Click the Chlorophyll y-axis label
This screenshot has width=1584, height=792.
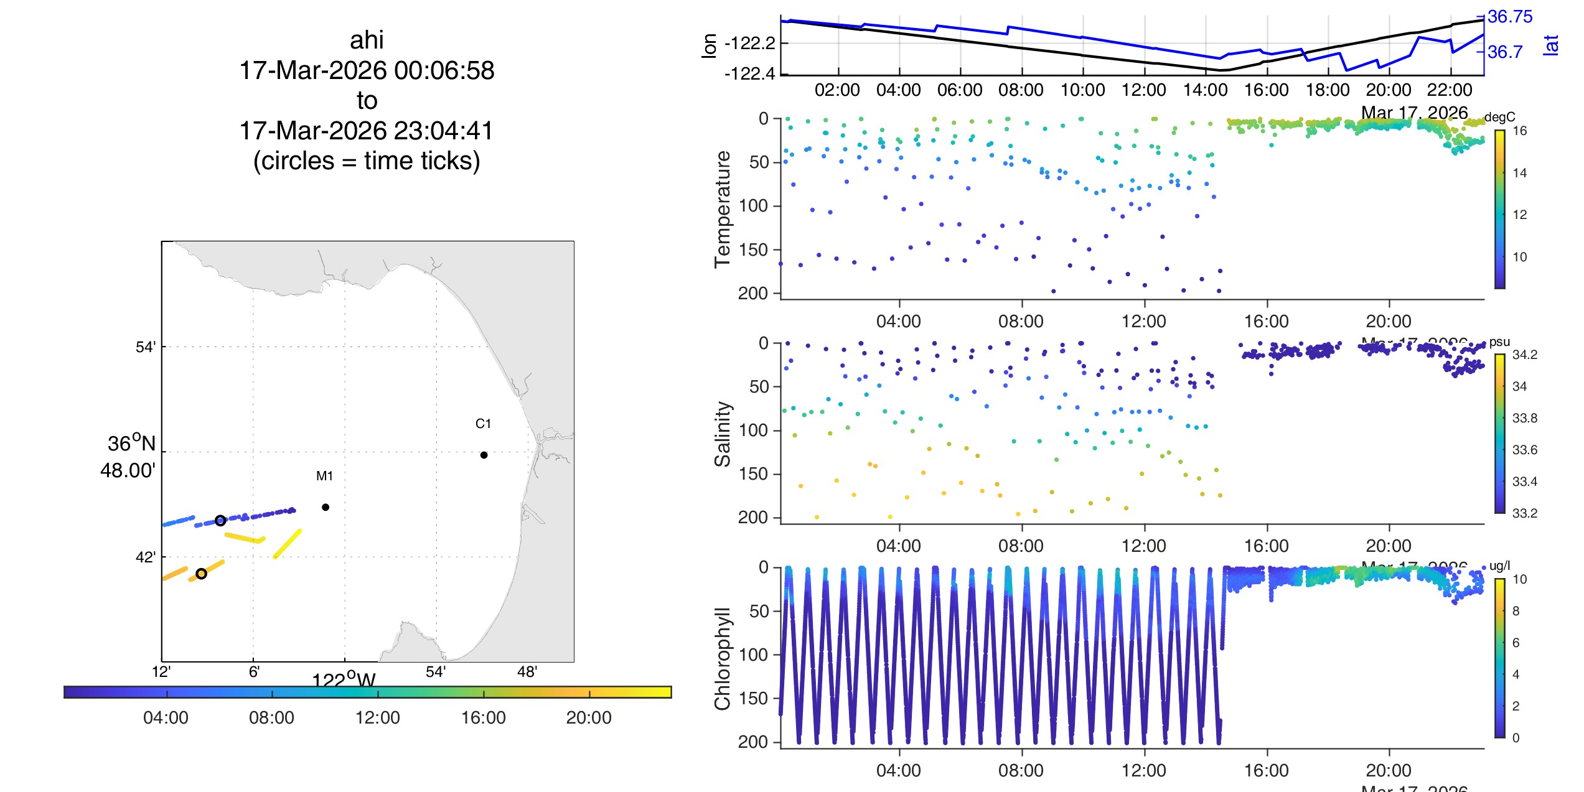click(723, 658)
